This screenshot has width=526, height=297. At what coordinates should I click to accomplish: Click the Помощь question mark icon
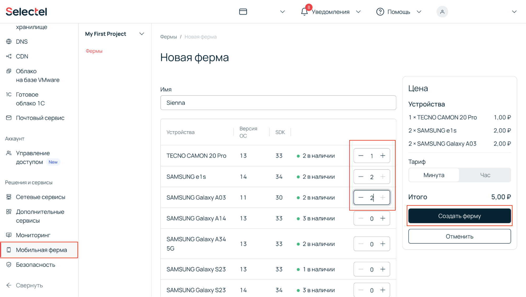pos(380,12)
